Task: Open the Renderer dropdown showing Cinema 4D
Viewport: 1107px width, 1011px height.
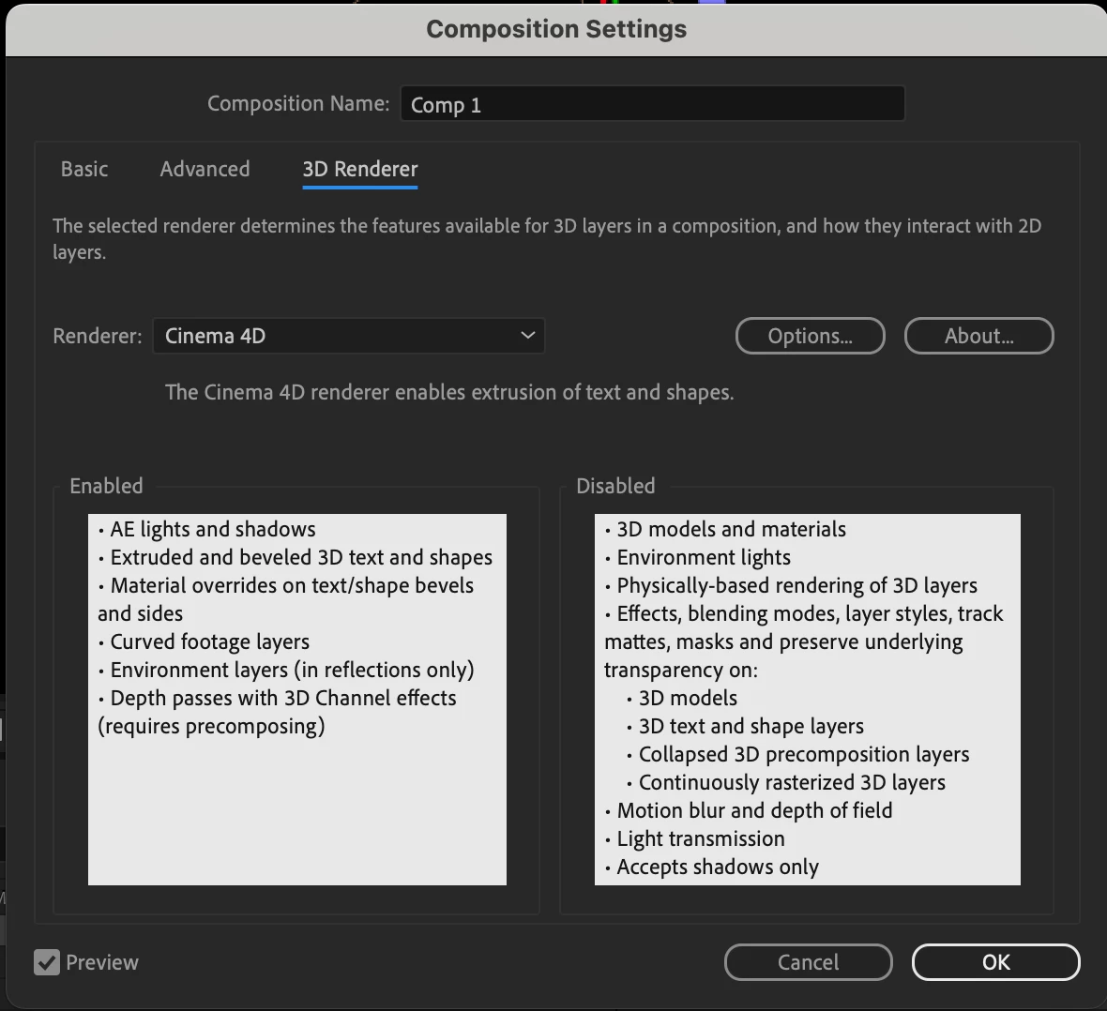Action: pos(349,336)
